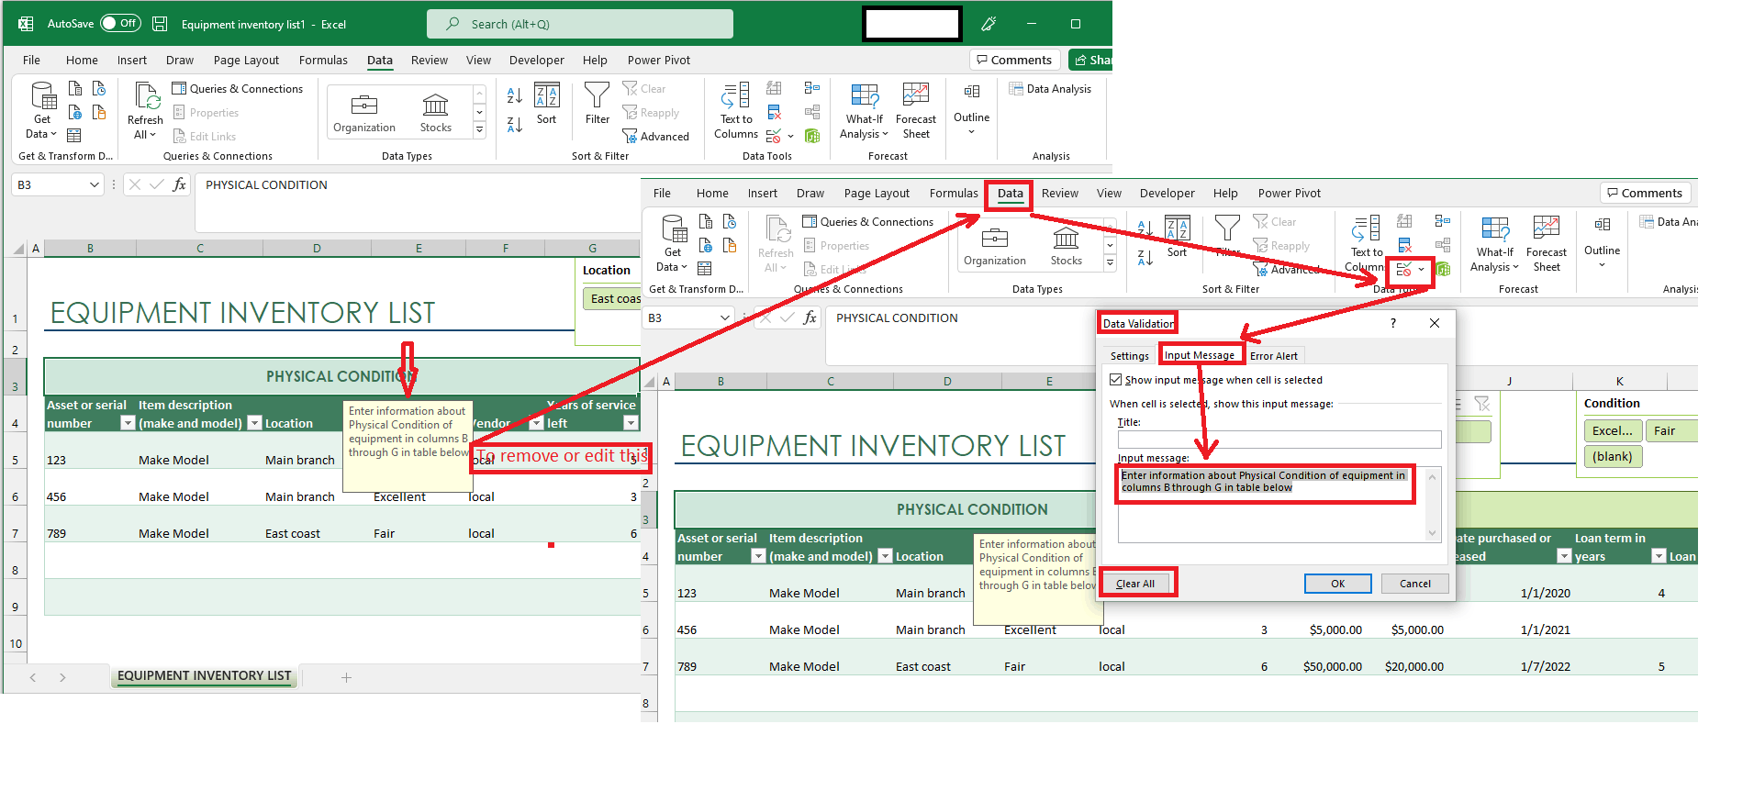Click Manage Data Model icon in Equipment inventory list1 window

coord(812,136)
